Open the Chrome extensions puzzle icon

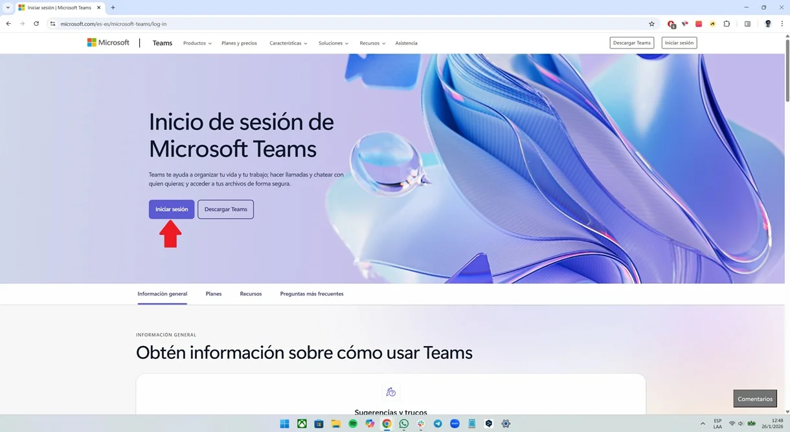tap(727, 24)
